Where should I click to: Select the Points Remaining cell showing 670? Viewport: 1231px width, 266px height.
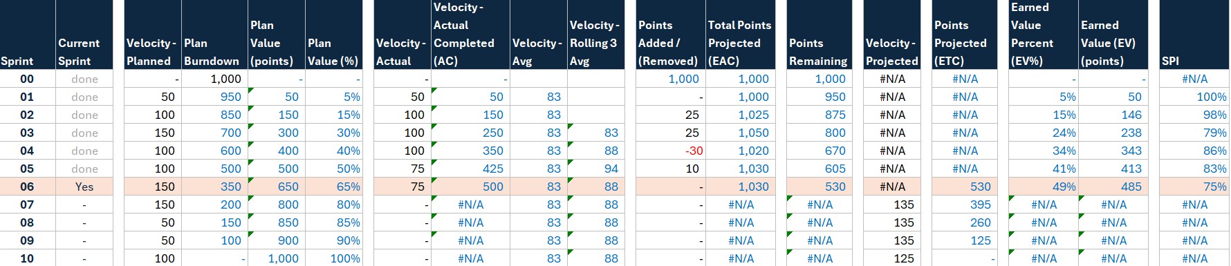click(819, 151)
